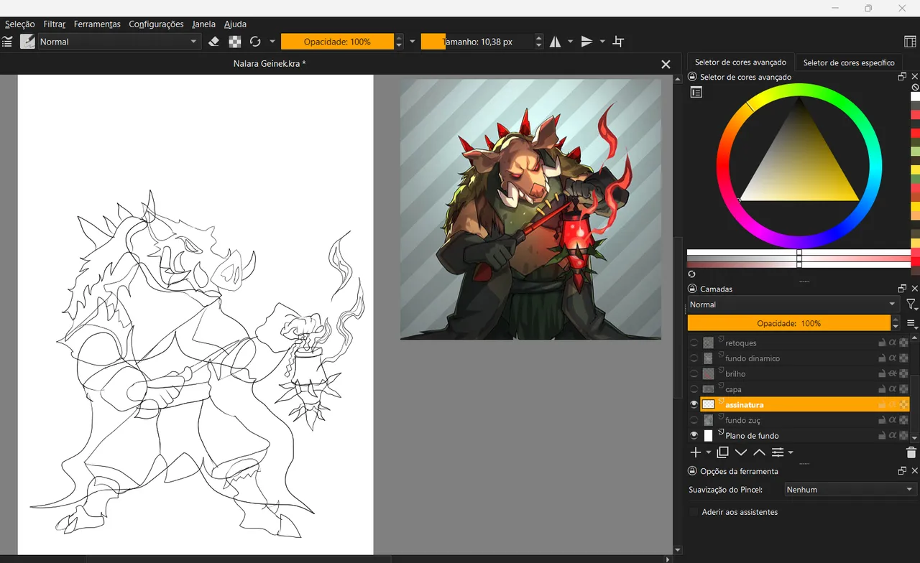Open the workspace chooser icon

[x=910, y=42]
